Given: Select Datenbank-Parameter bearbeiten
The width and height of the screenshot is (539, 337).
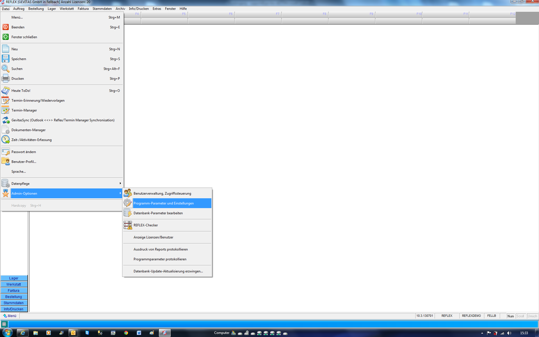Looking at the screenshot, I should tap(167, 213).
